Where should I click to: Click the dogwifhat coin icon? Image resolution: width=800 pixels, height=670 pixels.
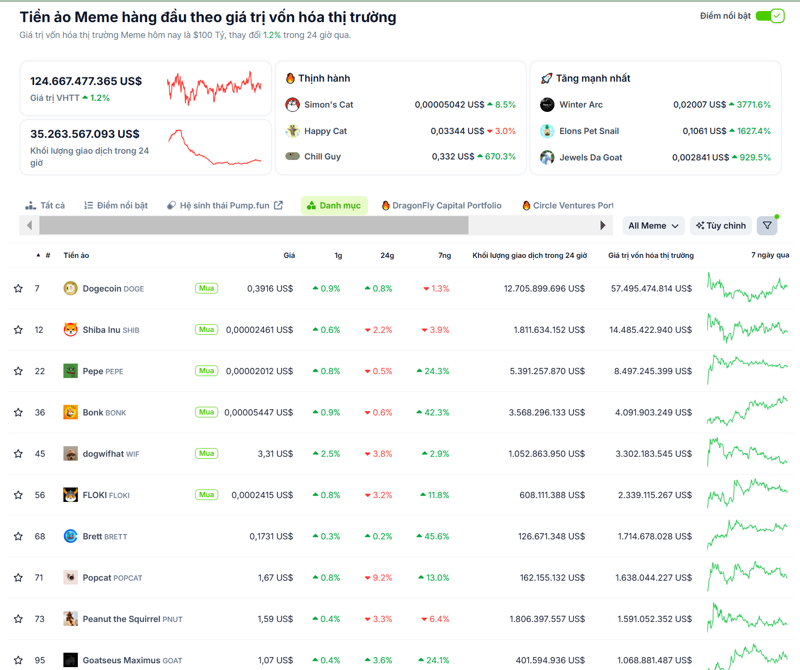tap(71, 453)
